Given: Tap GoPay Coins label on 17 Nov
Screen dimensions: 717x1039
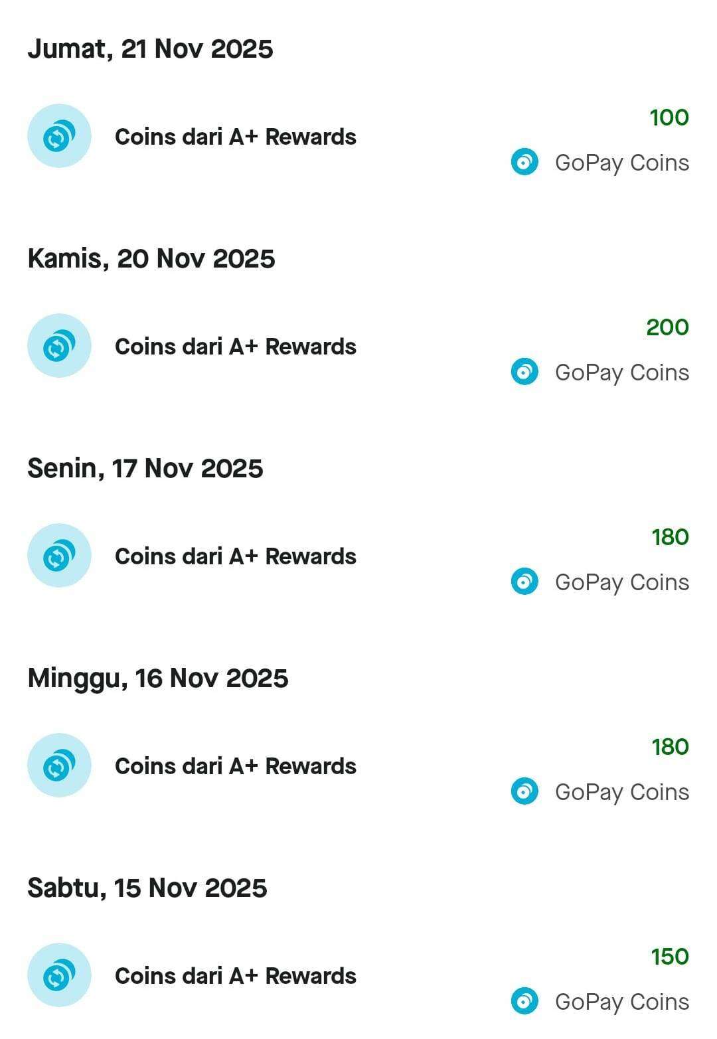Looking at the screenshot, I should (622, 582).
